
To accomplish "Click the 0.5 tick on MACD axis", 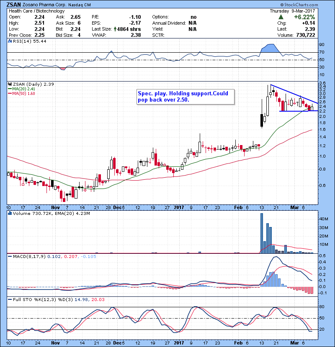I will pyautogui.click(x=322, y=255).
